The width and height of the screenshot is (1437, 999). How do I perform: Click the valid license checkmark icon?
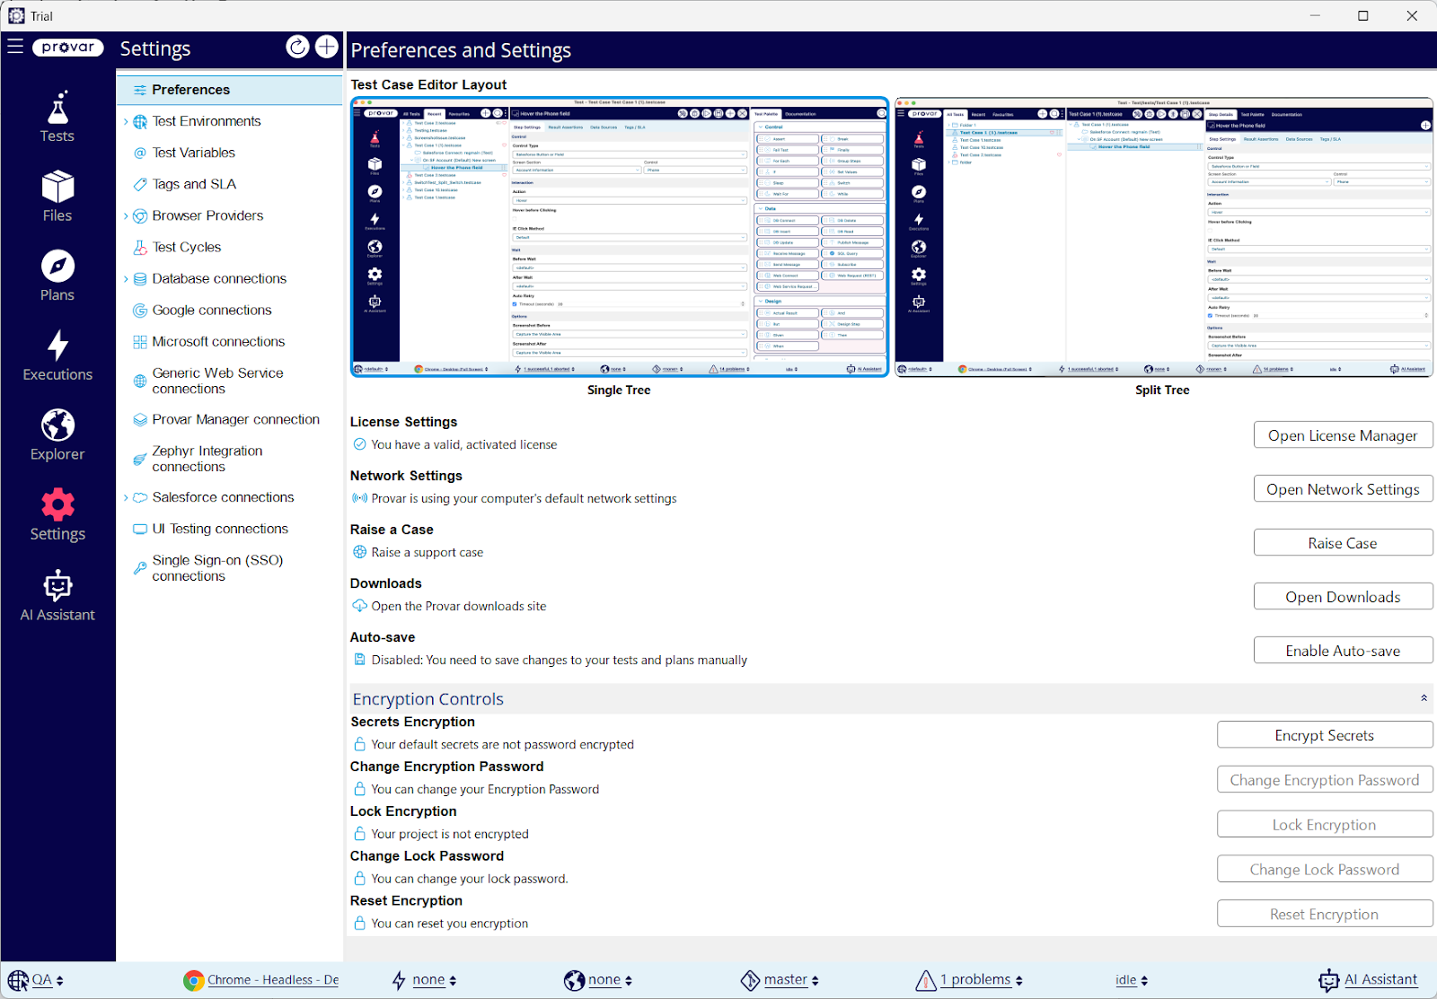[x=359, y=444]
